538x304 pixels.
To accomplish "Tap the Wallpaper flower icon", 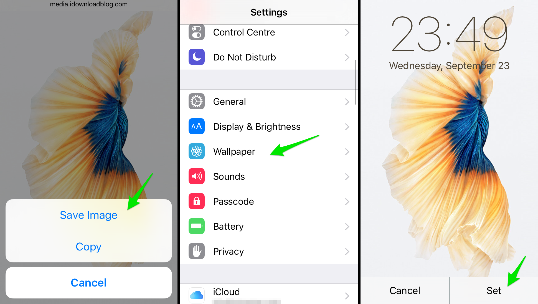I will tap(196, 151).
